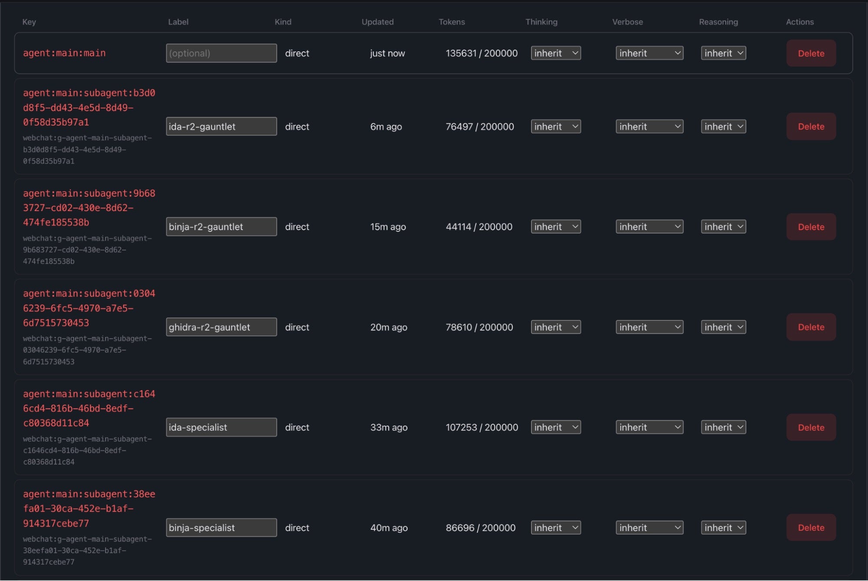Open the Thinking dropdown for ghidra-r2-gauntlet
This screenshot has height=581, width=868.
(555, 327)
